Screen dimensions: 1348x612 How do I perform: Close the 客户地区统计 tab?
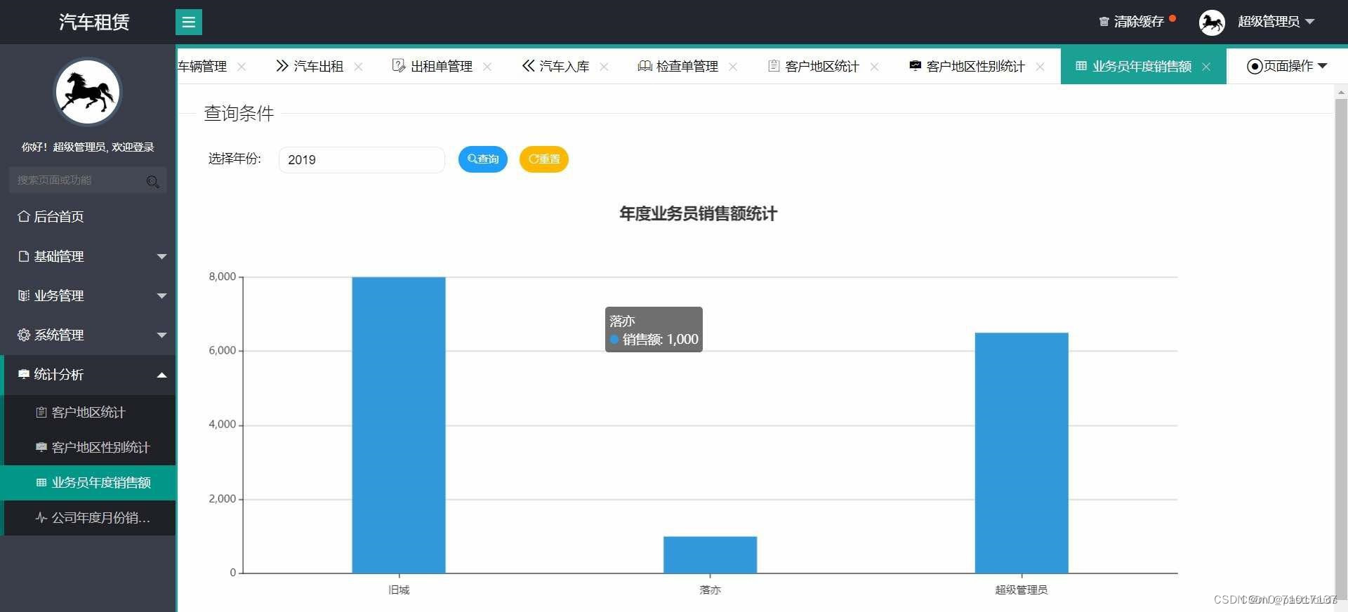(874, 67)
